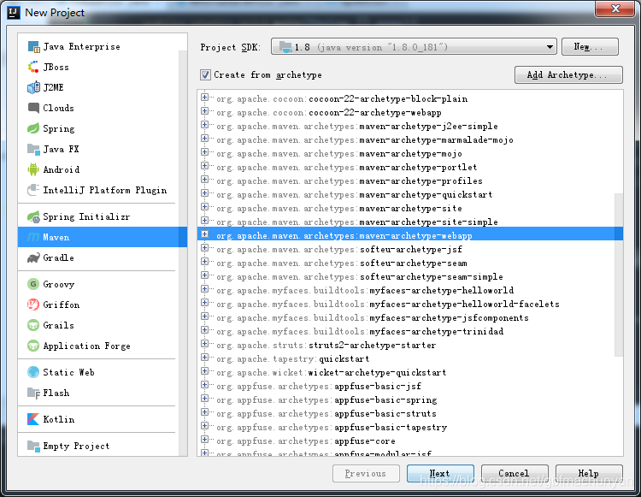The width and height of the screenshot is (641, 497).
Task: Click the Previous button
Action: tap(366, 473)
